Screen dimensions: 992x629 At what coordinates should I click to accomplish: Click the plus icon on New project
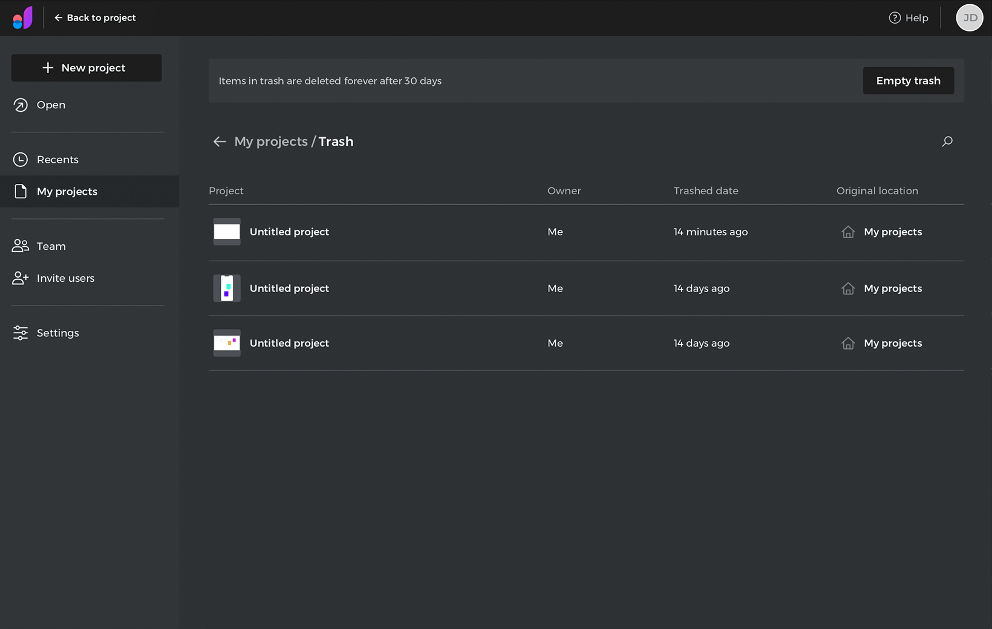tap(48, 68)
